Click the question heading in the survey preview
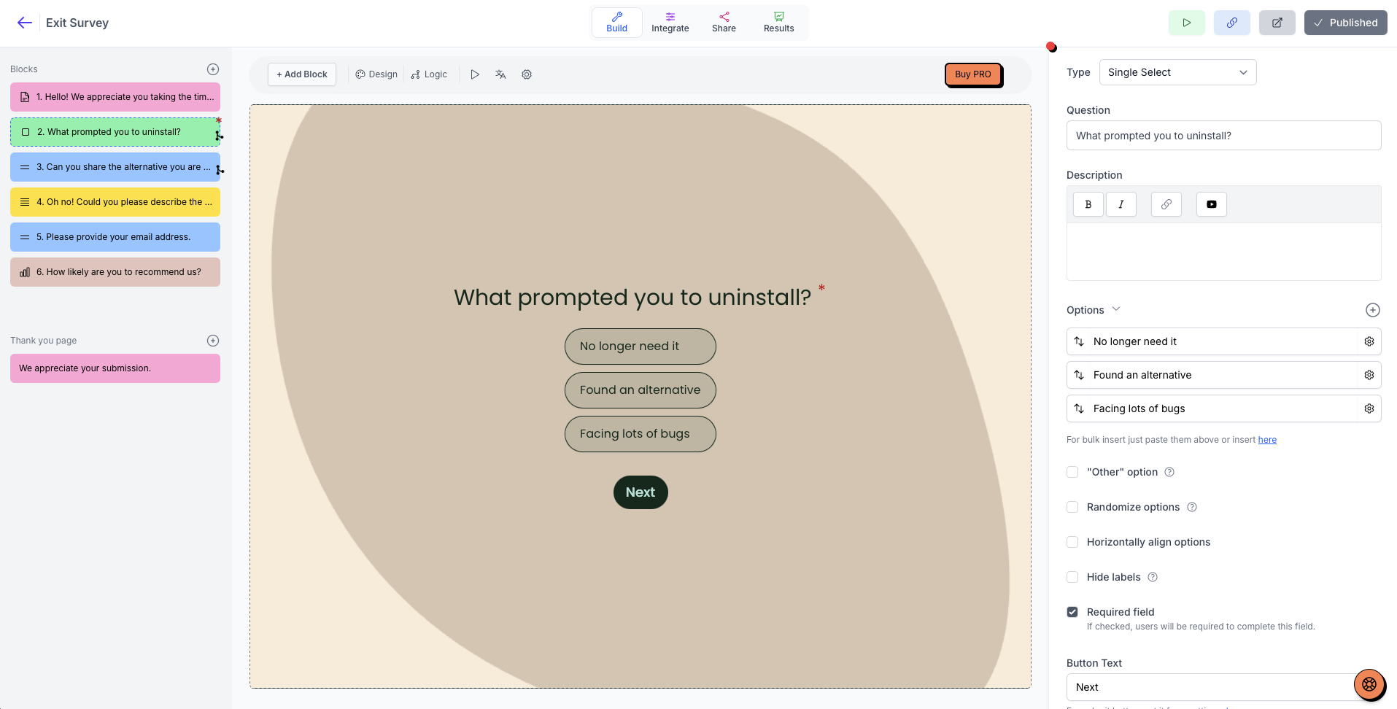Image resolution: width=1397 pixels, height=709 pixels. point(632,298)
